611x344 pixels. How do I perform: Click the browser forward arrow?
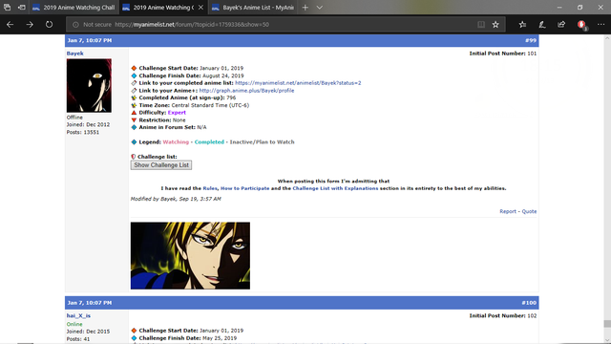click(30, 24)
